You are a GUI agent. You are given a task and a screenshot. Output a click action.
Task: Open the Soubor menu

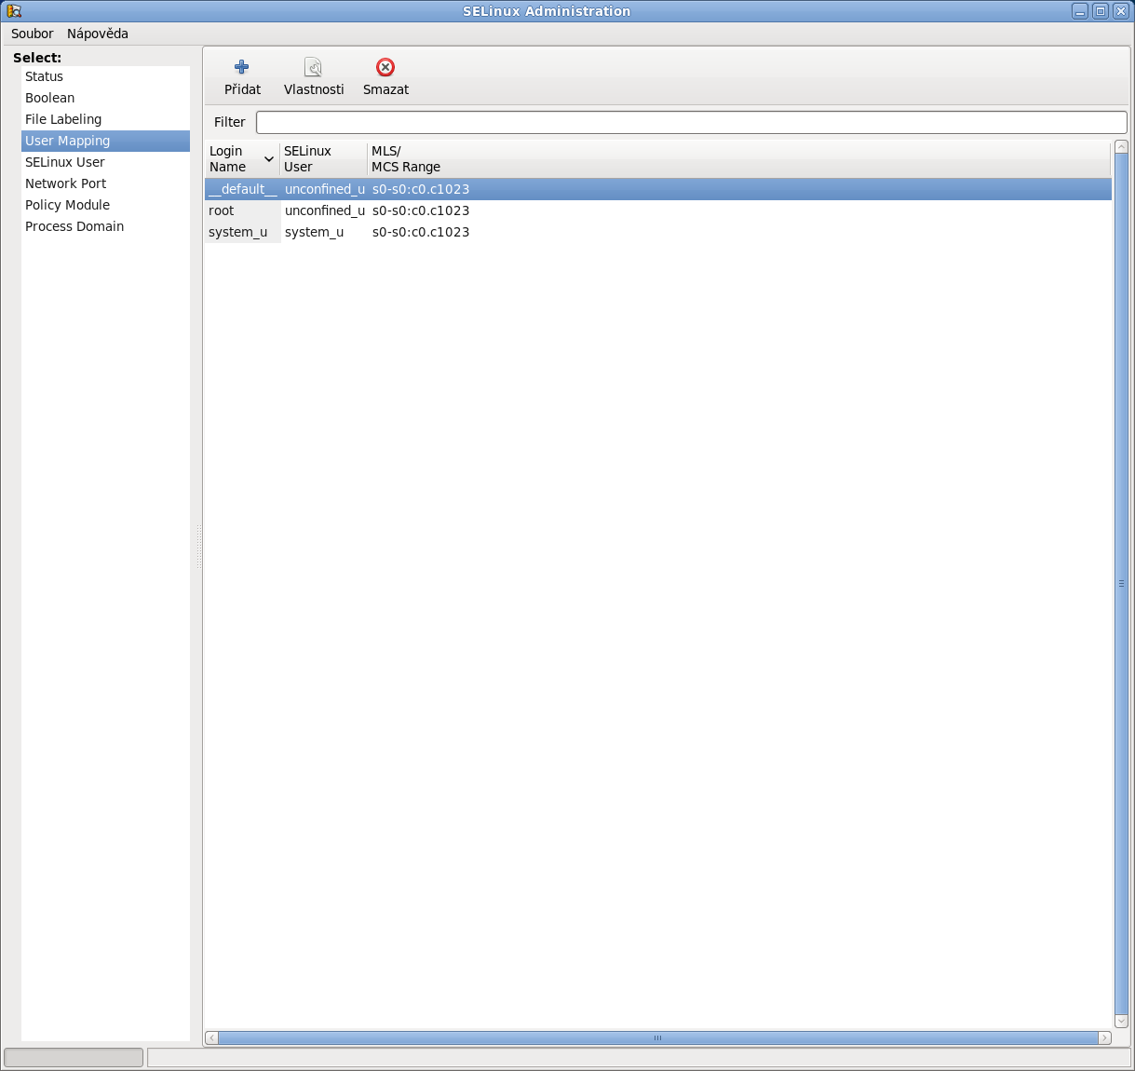[x=33, y=34]
